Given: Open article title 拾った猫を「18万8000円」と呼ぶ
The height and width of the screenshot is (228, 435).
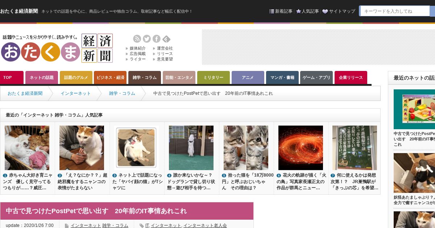Looking at the screenshot, I should click(247, 182).
